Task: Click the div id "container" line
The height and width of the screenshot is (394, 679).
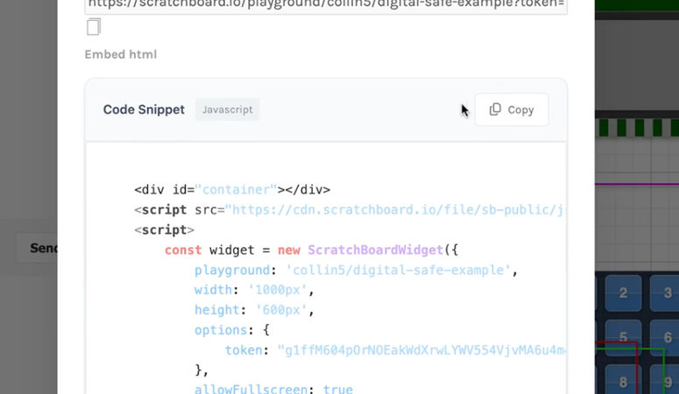Action: (232, 190)
